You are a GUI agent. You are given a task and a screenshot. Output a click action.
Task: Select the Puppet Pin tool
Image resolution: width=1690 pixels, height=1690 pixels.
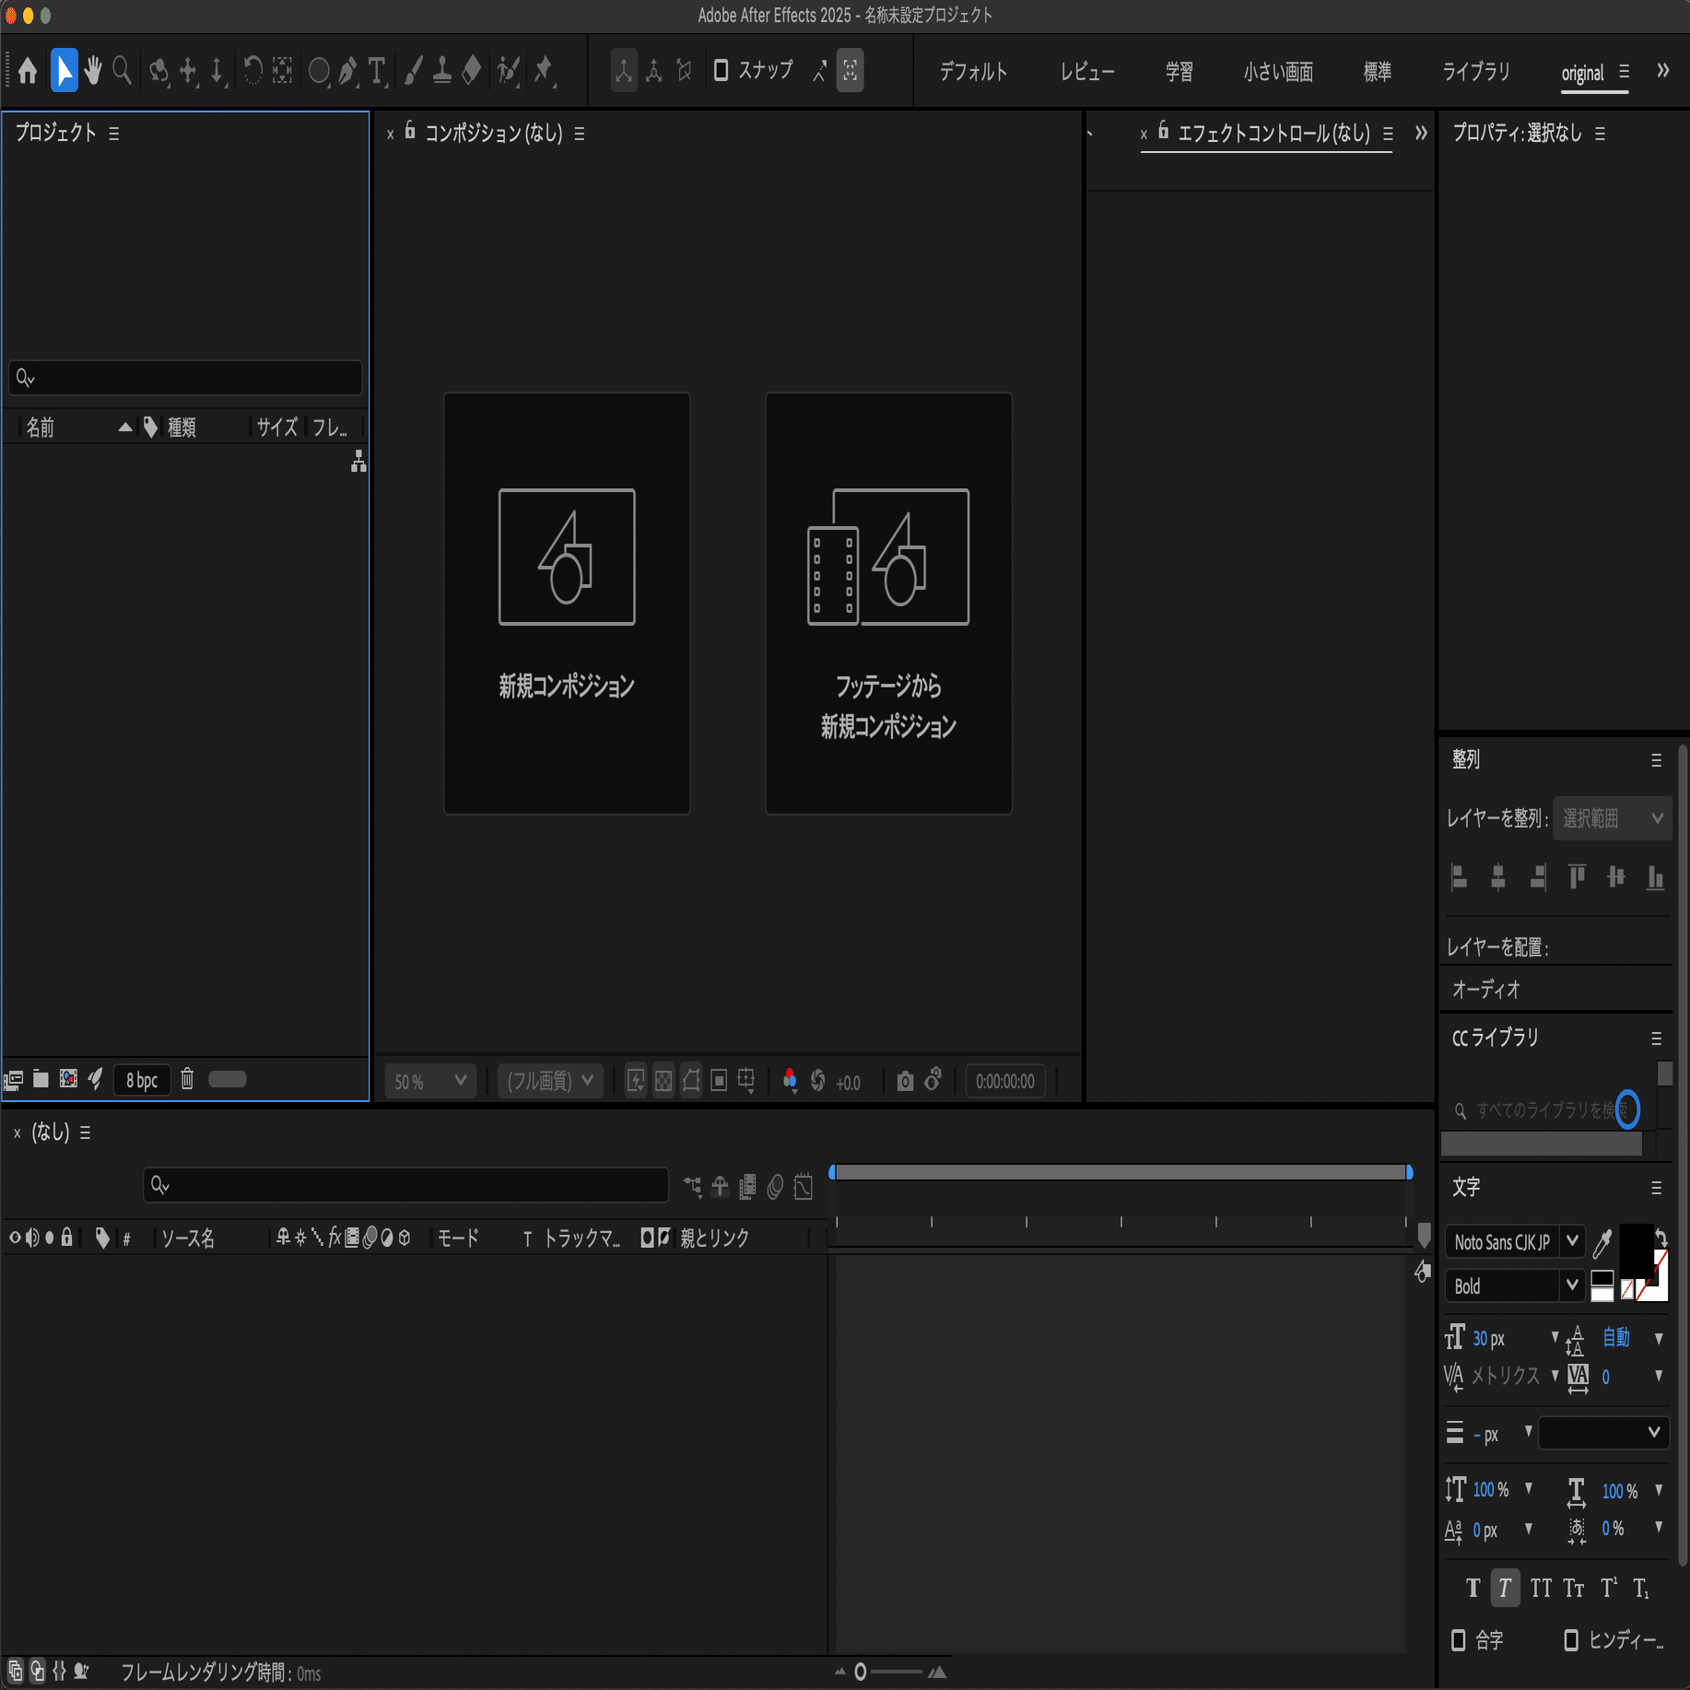point(545,71)
